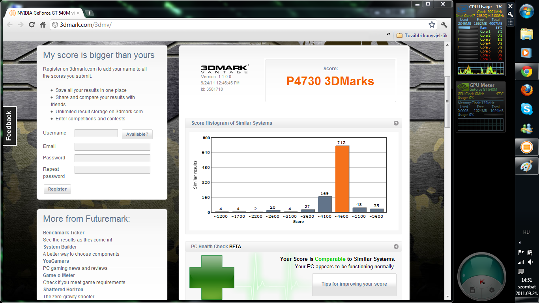Open Benchmark Ticker link
This screenshot has width=539, height=303.
(x=64, y=233)
